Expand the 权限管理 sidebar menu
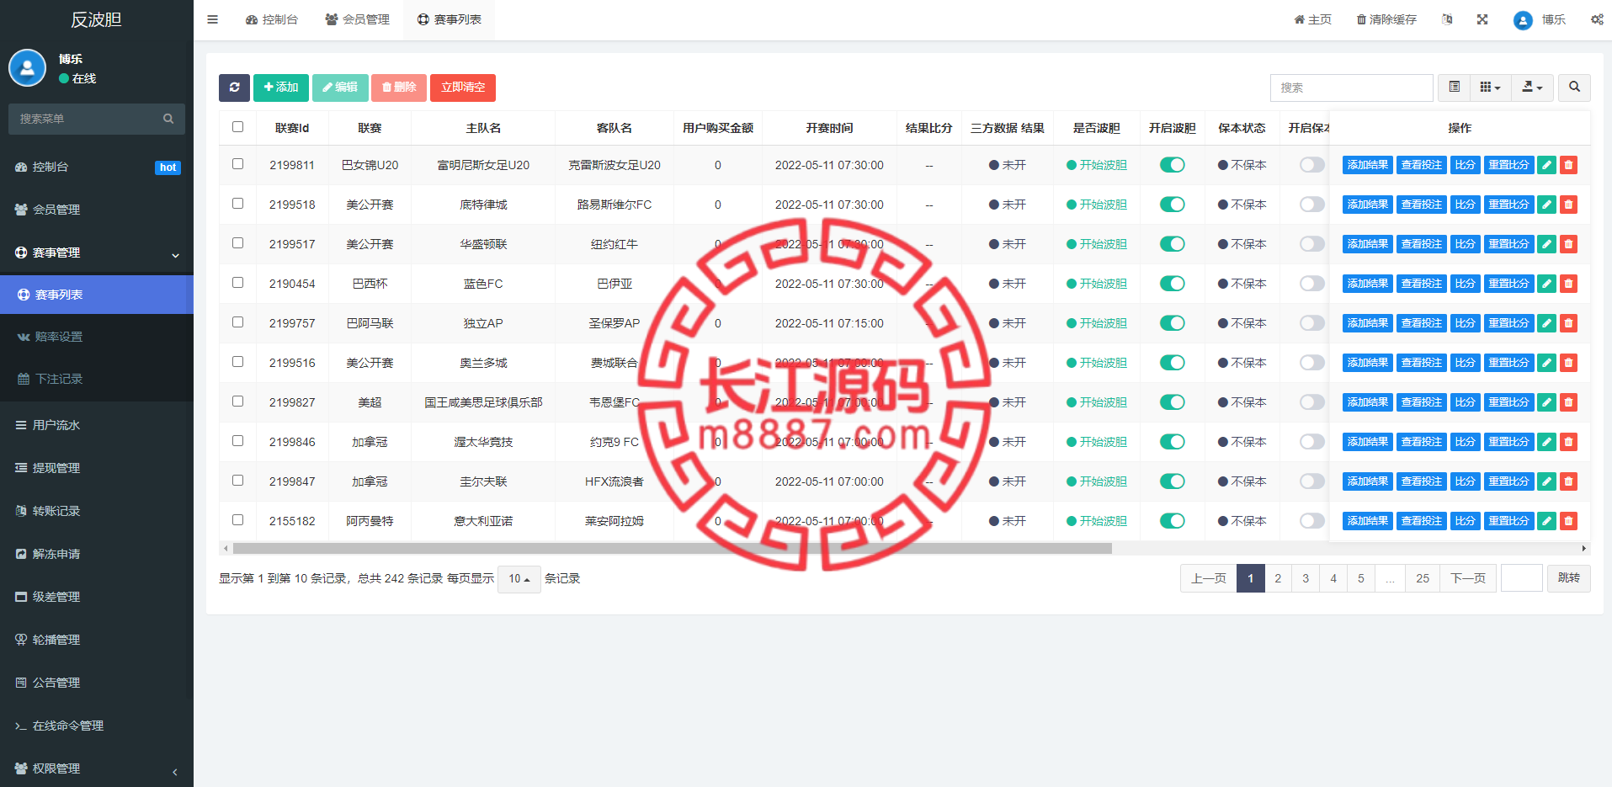The height and width of the screenshot is (787, 1612). pos(97,768)
